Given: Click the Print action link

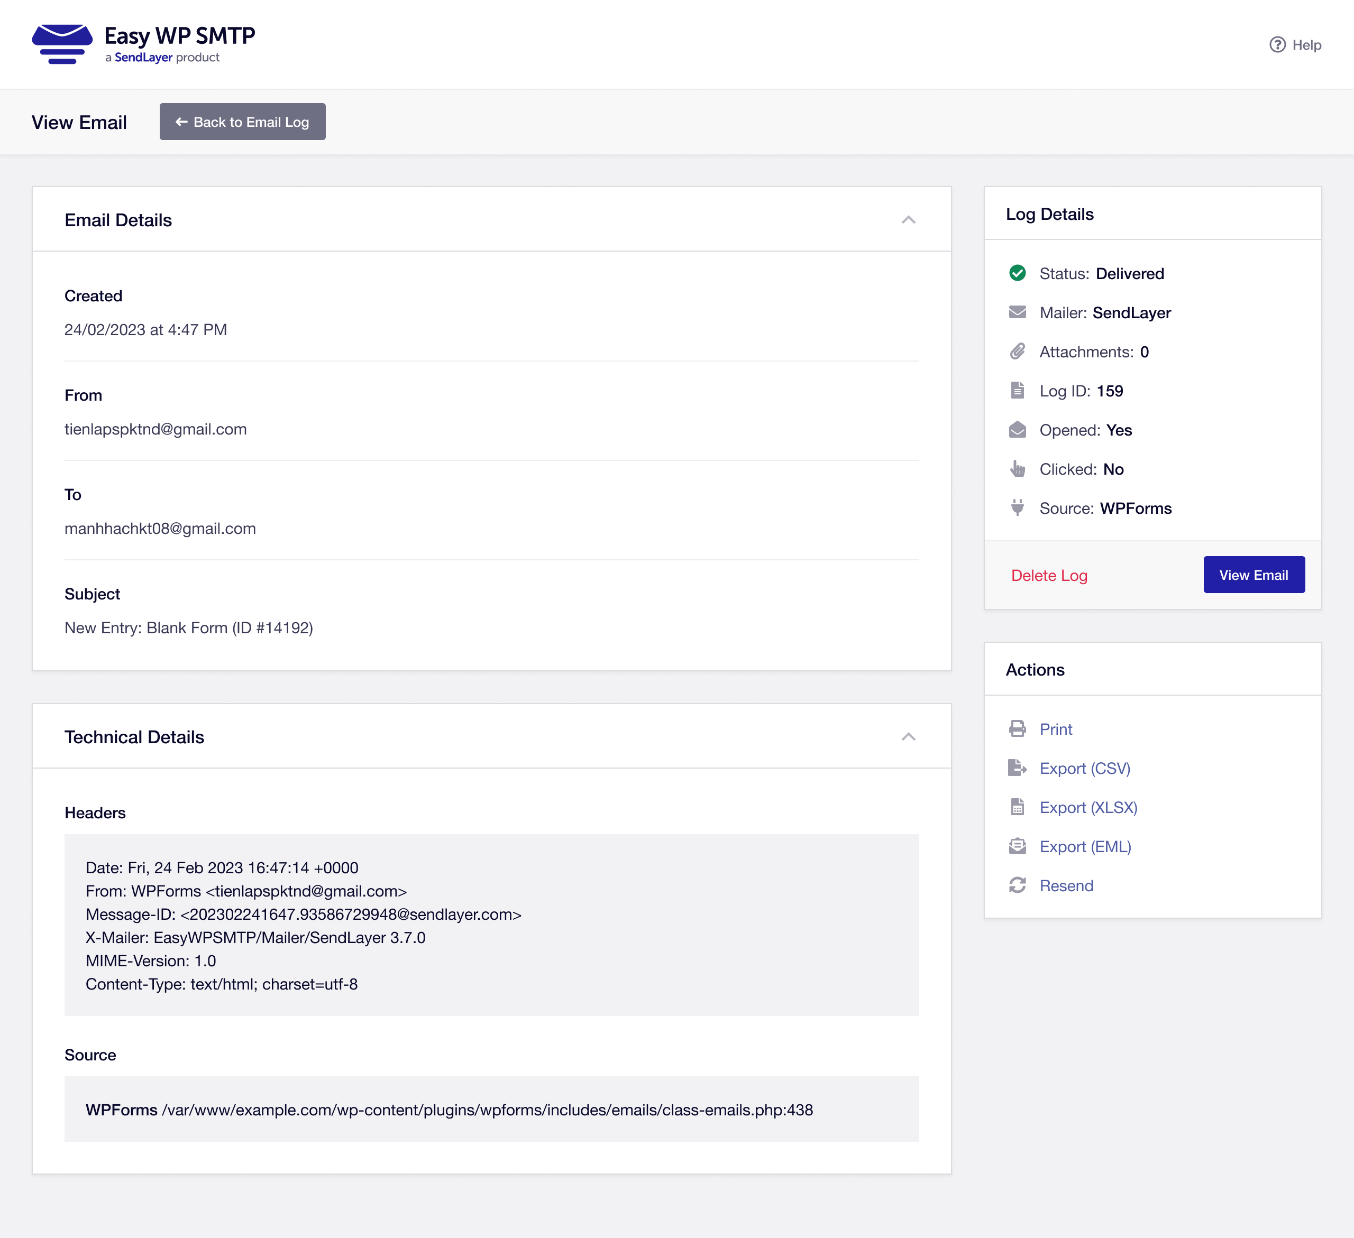Looking at the screenshot, I should click(1055, 729).
